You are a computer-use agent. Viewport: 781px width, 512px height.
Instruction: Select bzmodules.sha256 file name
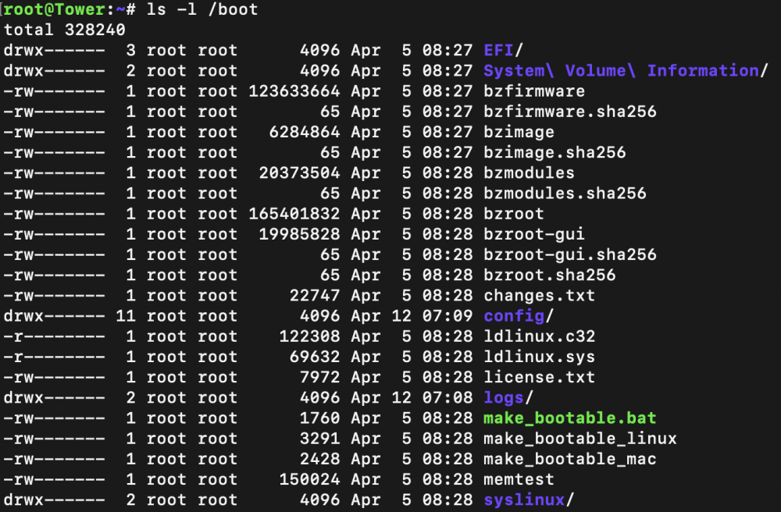click(x=565, y=193)
